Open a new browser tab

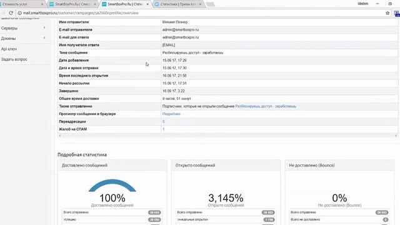point(210,4)
